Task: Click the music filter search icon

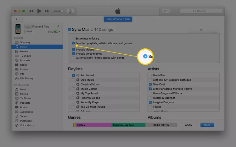Action: tap(201, 30)
